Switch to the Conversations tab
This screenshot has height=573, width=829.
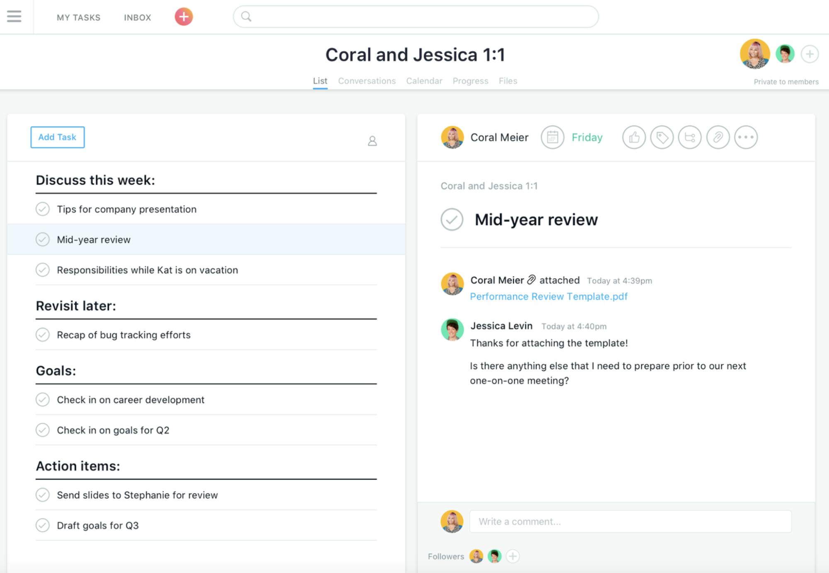367,80
